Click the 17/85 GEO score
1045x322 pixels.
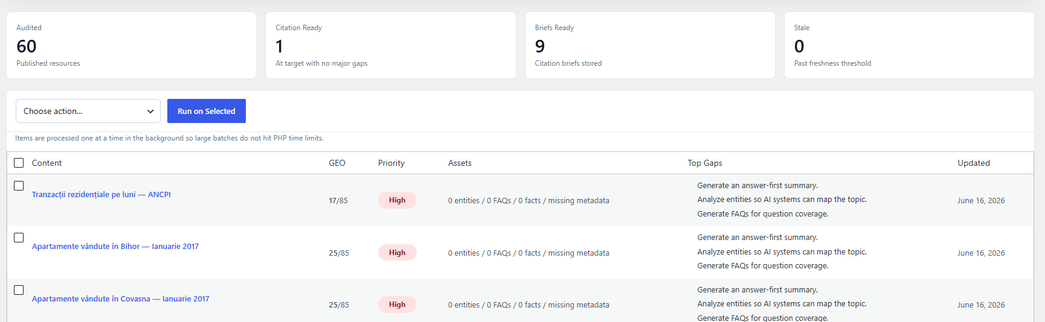[338, 201]
